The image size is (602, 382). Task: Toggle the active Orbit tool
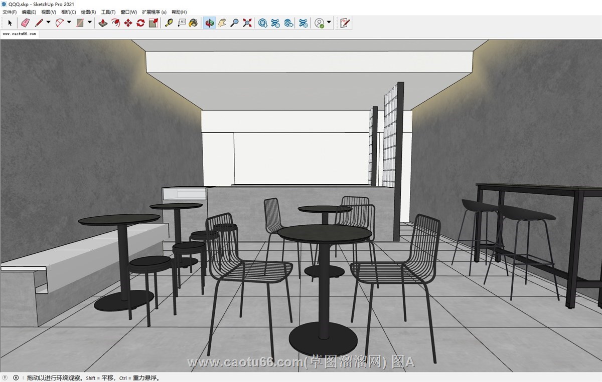point(209,23)
